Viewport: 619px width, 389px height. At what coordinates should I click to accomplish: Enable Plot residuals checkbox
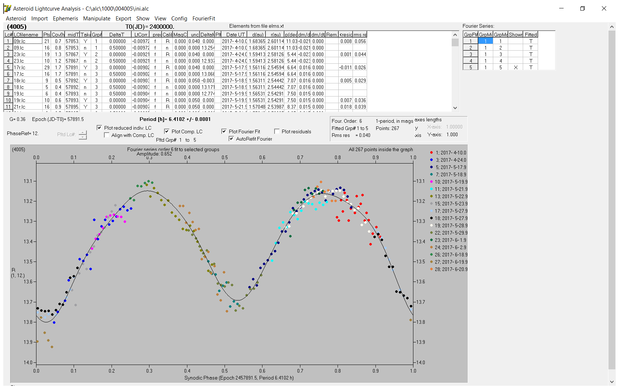point(277,131)
